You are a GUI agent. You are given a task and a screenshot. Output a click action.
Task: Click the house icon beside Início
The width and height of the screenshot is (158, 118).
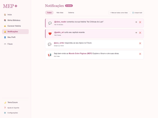click(5, 15)
